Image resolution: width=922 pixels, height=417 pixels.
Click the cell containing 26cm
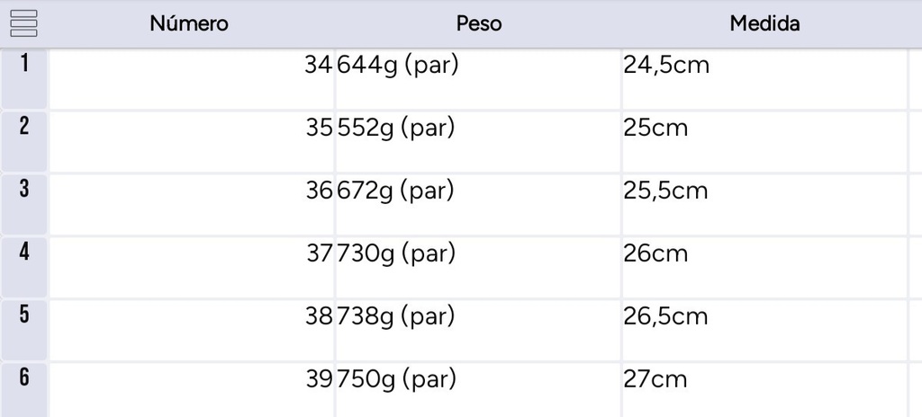[764, 267]
